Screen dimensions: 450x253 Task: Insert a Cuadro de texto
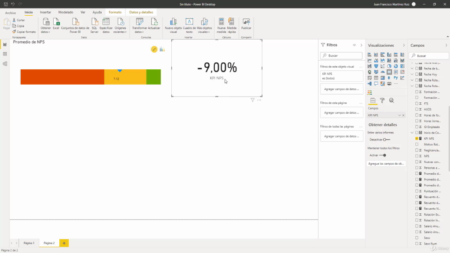(189, 25)
